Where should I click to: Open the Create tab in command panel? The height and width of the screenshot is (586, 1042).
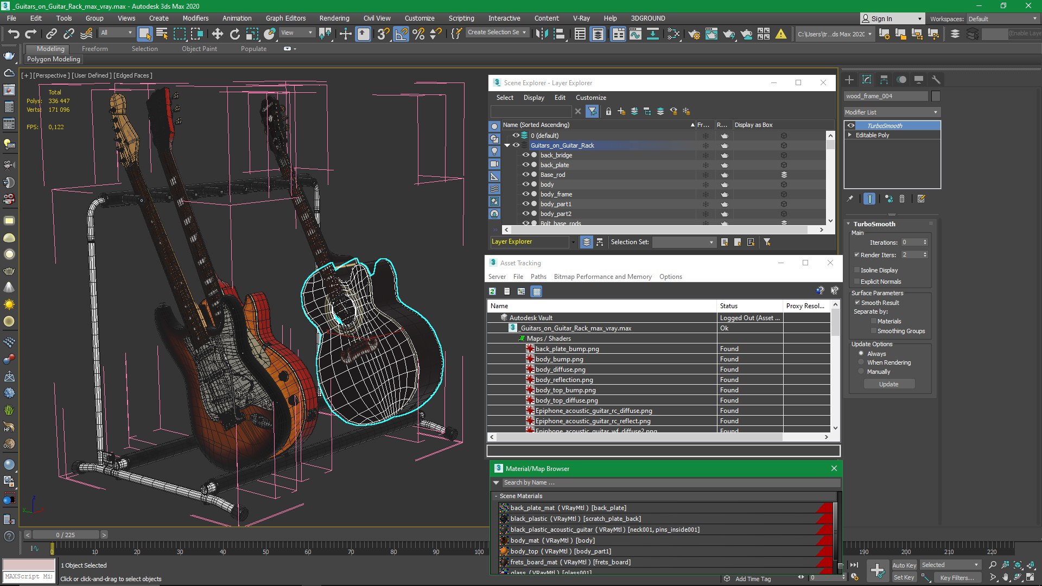pyautogui.click(x=849, y=80)
